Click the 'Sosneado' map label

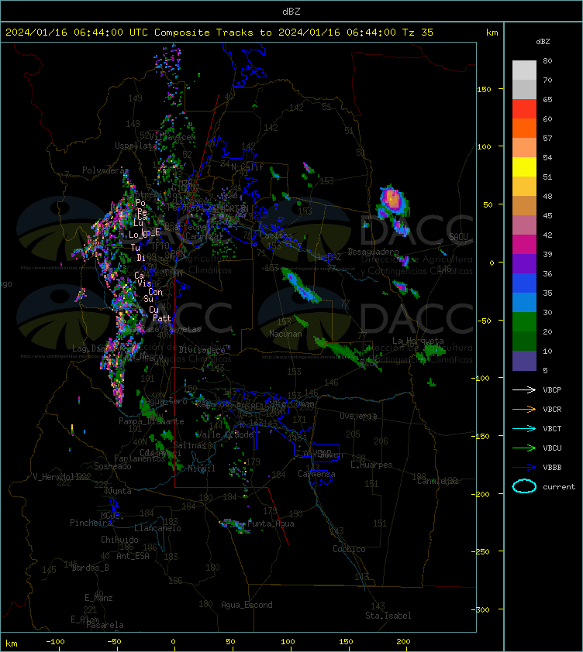[112, 466]
